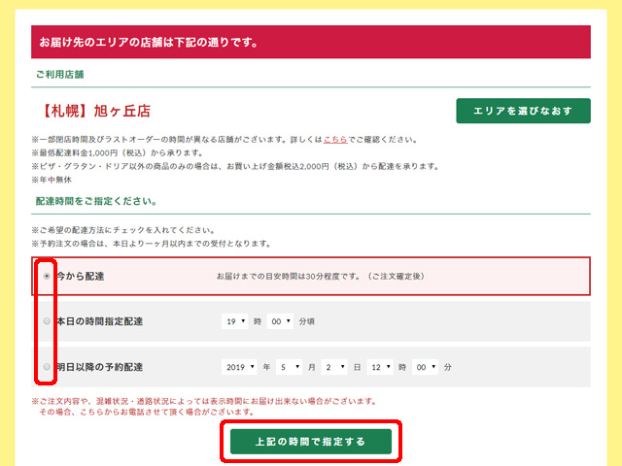The width and height of the screenshot is (622, 466).
Task: Click the エリアを選びなおす button
Action: pyautogui.click(x=523, y=111)
